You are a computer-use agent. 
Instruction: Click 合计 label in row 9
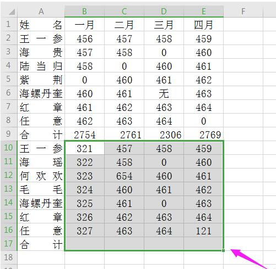click(41, 134)
